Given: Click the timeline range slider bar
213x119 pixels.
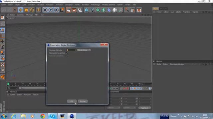Looking at the screenshot, I should click(32, 88).
